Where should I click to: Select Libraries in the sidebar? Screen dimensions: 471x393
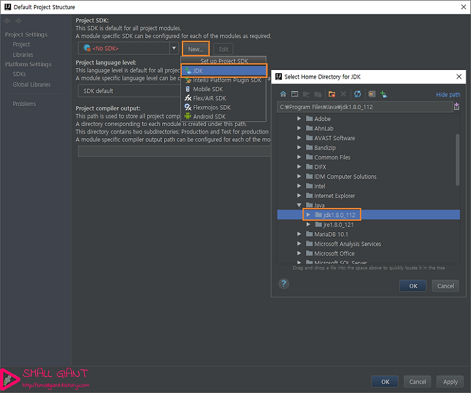pos(23,55)
